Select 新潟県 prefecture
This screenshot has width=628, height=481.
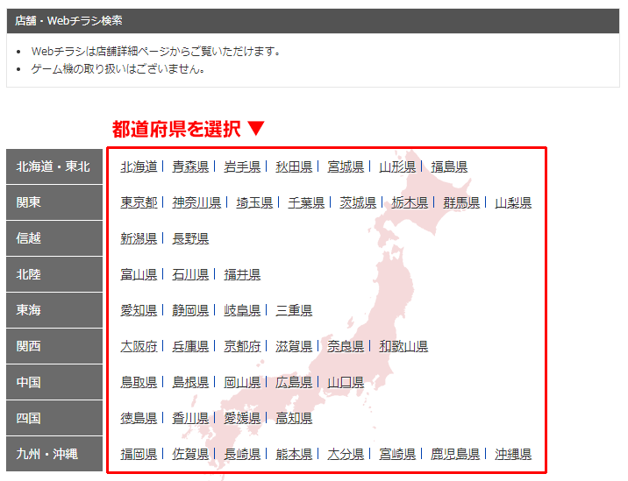tap(139, 239)
